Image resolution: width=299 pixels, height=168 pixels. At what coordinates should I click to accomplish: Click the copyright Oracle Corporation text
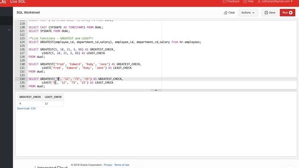tap(86, 165)
